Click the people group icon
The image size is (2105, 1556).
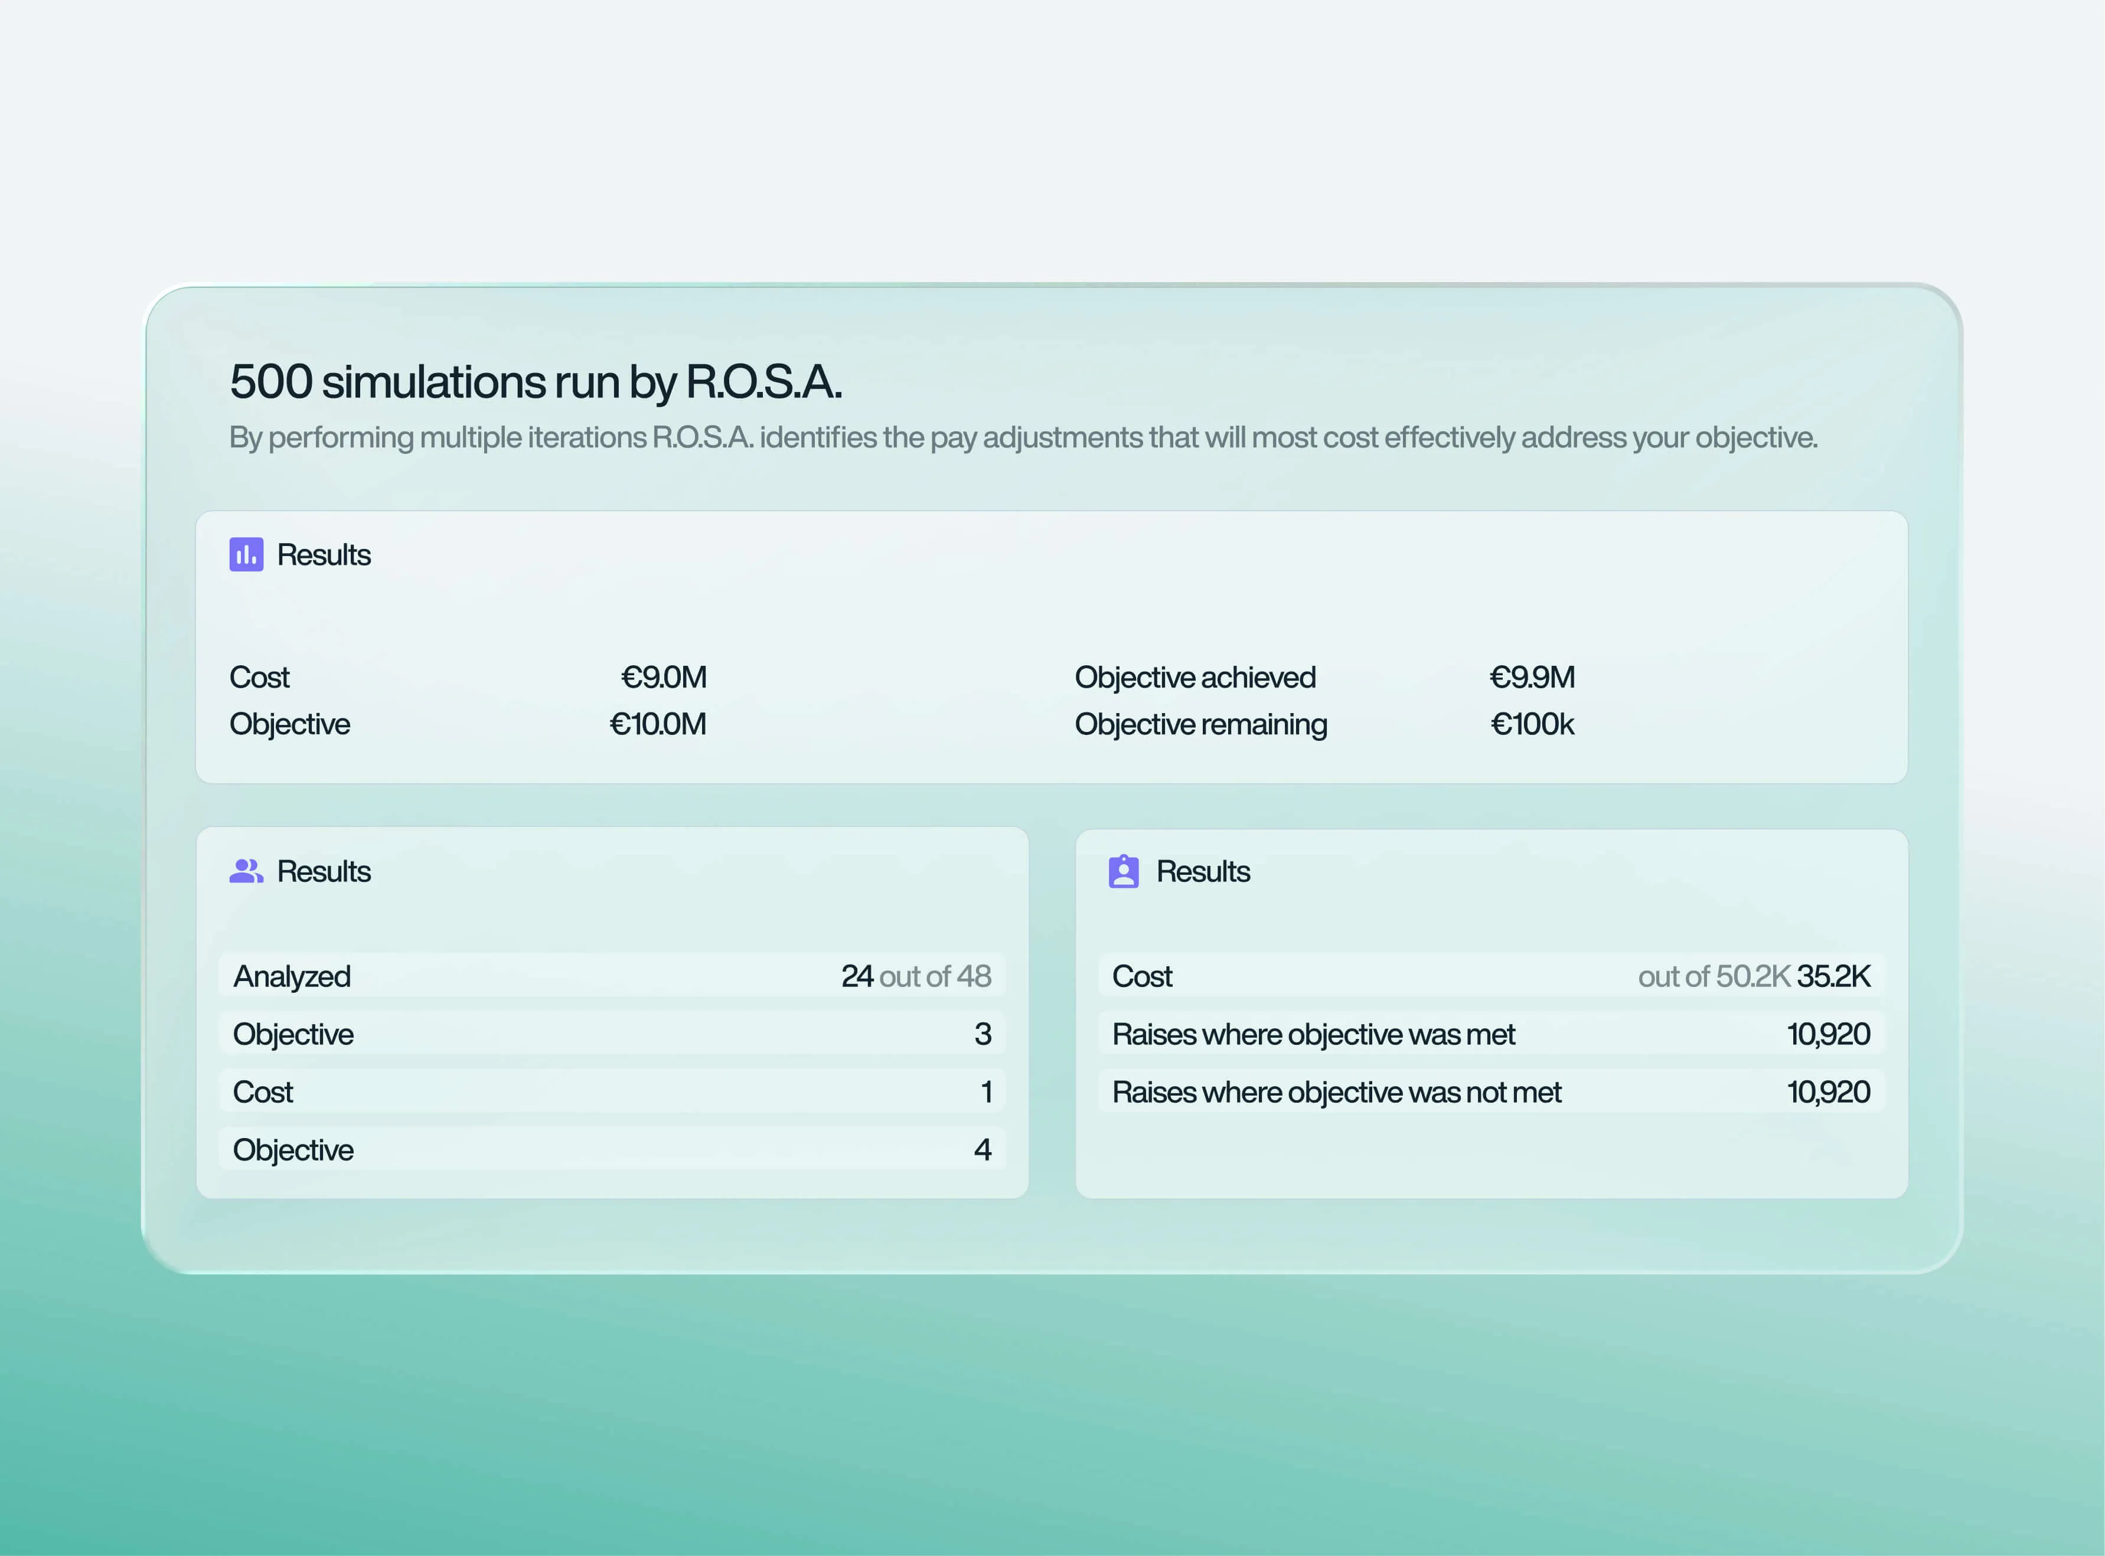246,871
